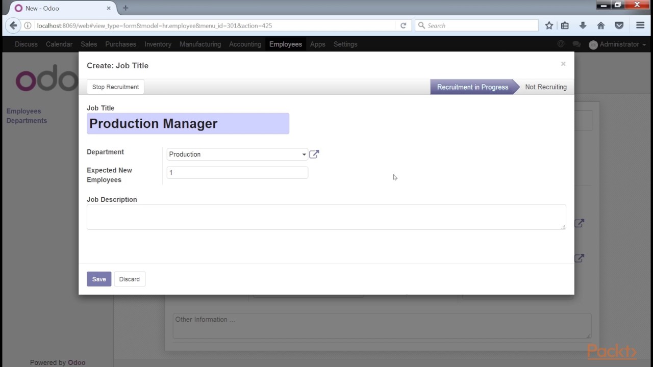The height and width of the screenshot is (367, 653).
Task: Open the Accounting menu
Action: click(245, 44)
